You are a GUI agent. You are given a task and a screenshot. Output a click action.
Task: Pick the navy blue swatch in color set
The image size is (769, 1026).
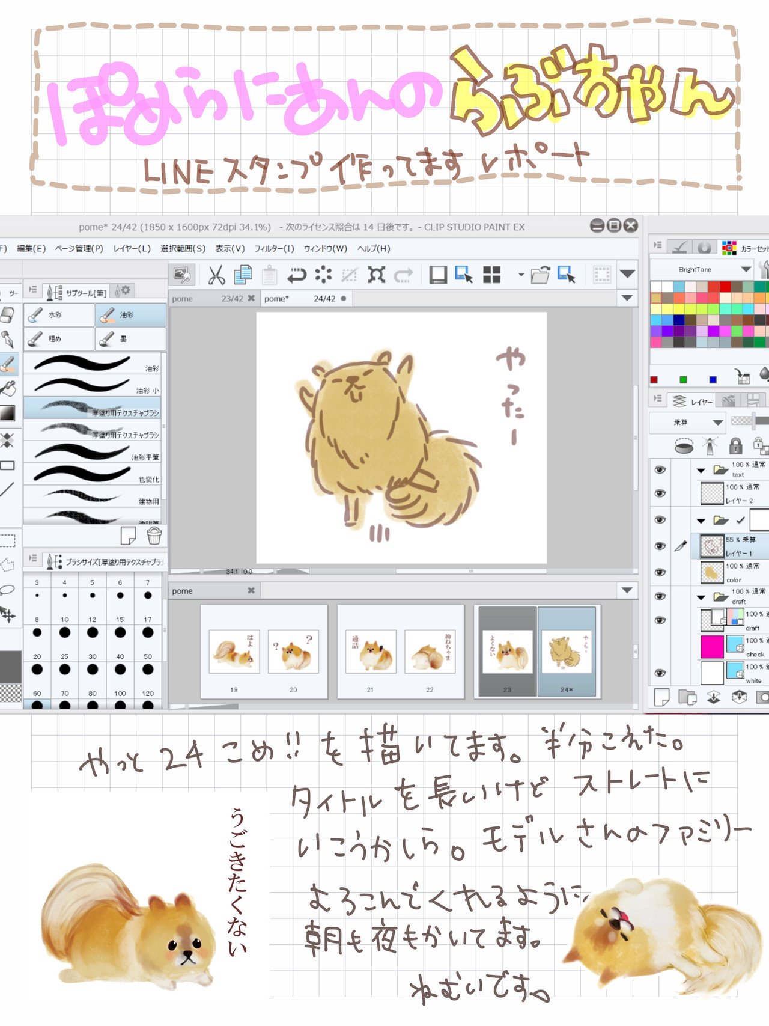[x=678, y=320]
